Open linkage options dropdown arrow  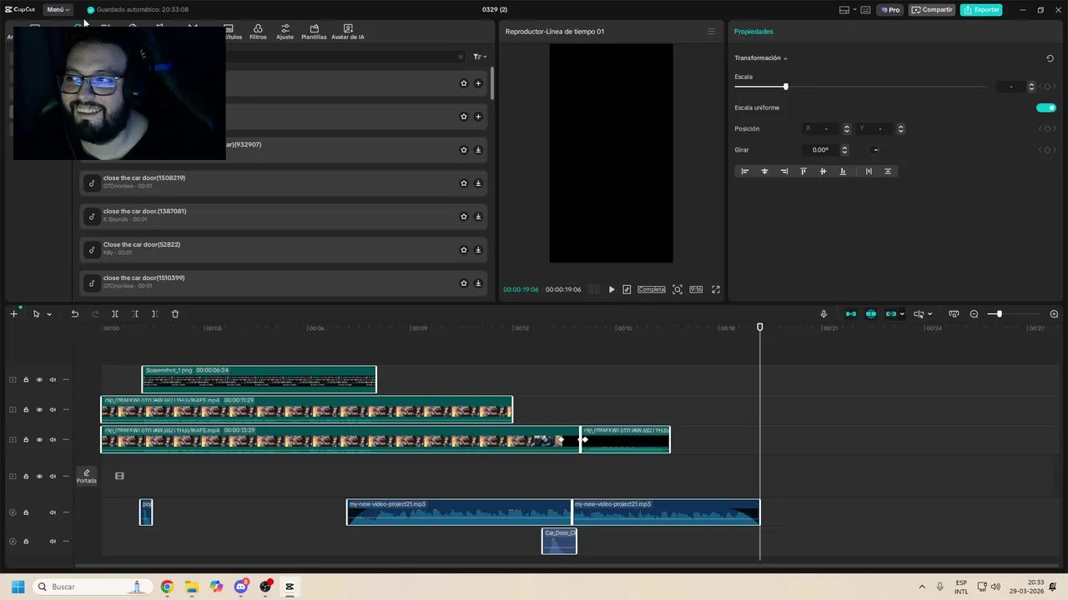coord(902,314)
